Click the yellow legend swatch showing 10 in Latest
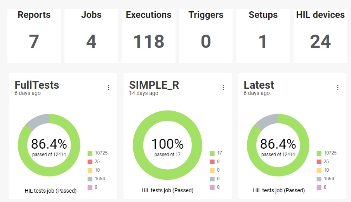The image size is (351, 202). [319, 170]
